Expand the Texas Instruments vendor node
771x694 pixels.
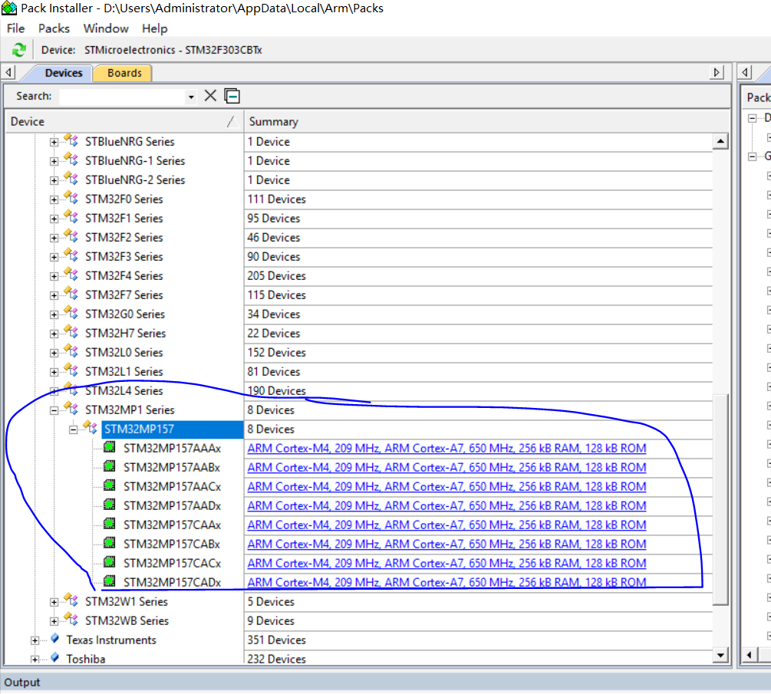click(x=35, y=640)
